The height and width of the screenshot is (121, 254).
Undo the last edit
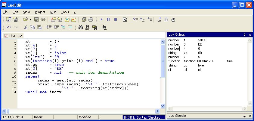(x=9, y=27)
